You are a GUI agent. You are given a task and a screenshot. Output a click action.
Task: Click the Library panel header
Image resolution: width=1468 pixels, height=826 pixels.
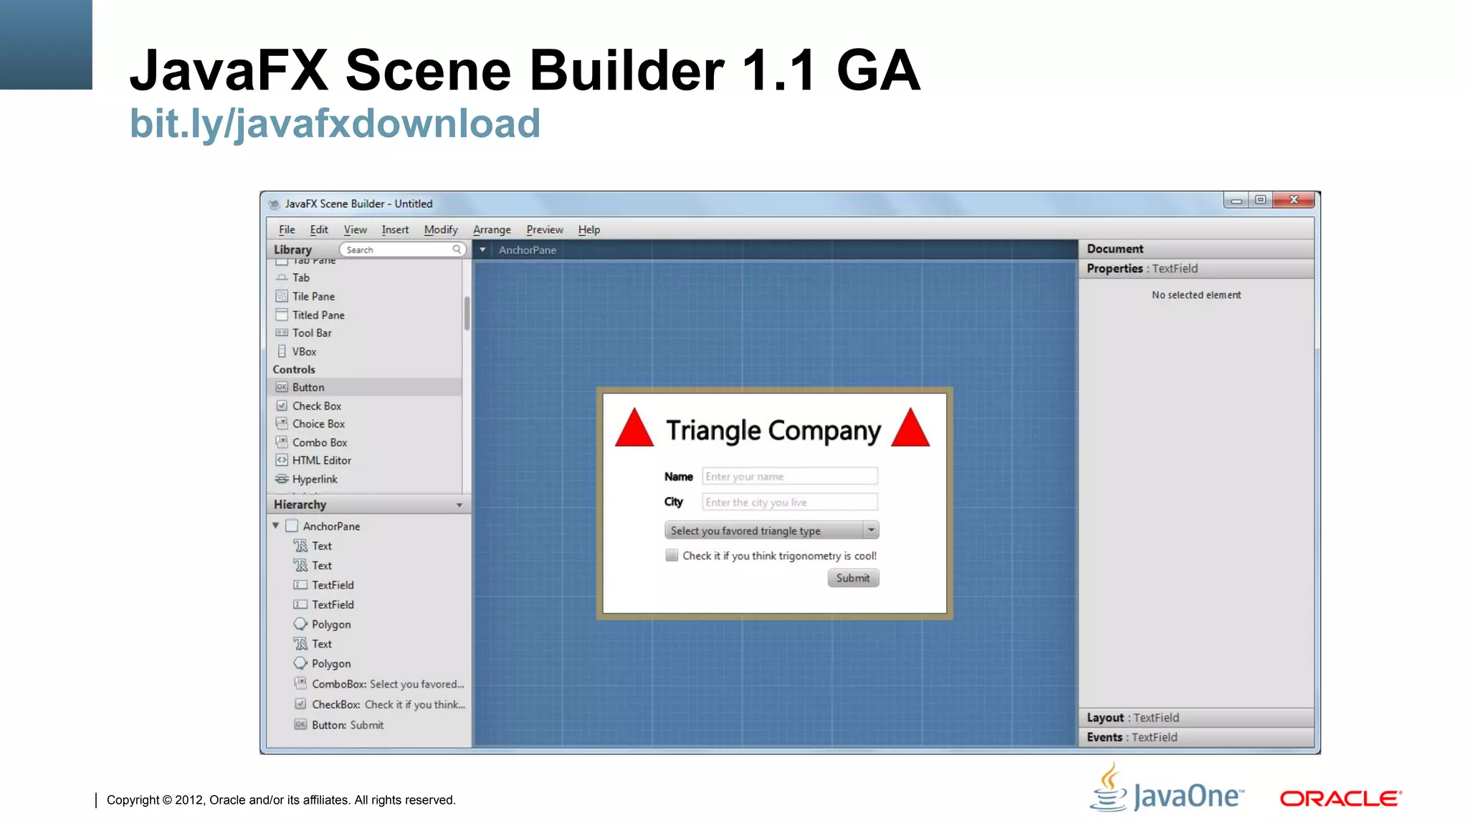tap(292, 250)
